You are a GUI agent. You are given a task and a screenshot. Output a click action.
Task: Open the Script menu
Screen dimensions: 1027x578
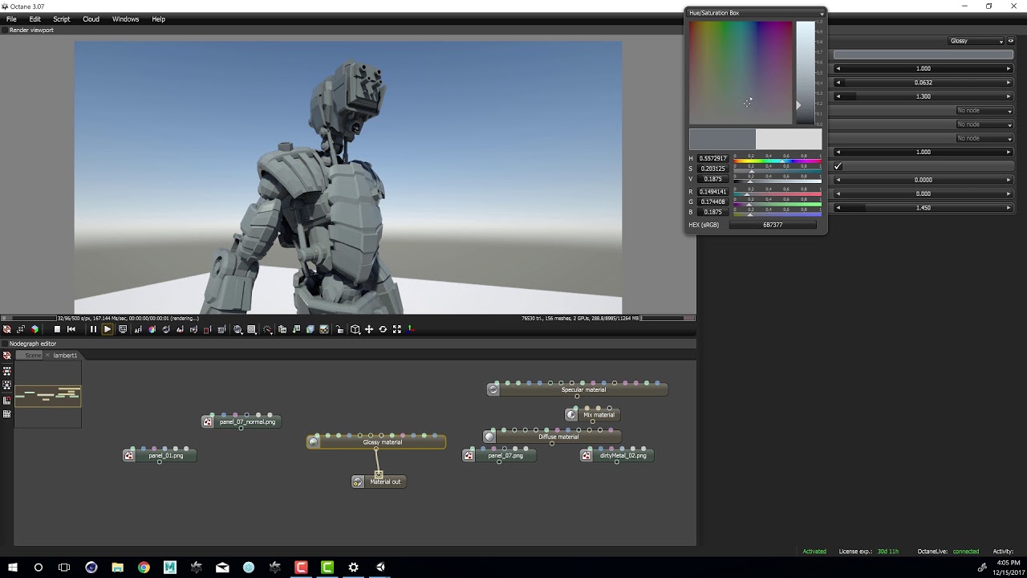tap(62, 19)
